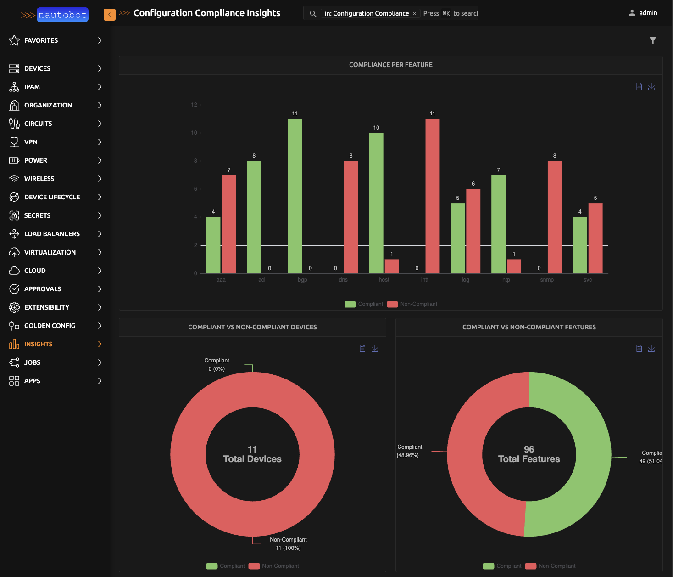Image resolution: width=673 pixels, height=577 pixels.
Task: Remove the Configuration Compliance search filter
Action: pos(414,14)
